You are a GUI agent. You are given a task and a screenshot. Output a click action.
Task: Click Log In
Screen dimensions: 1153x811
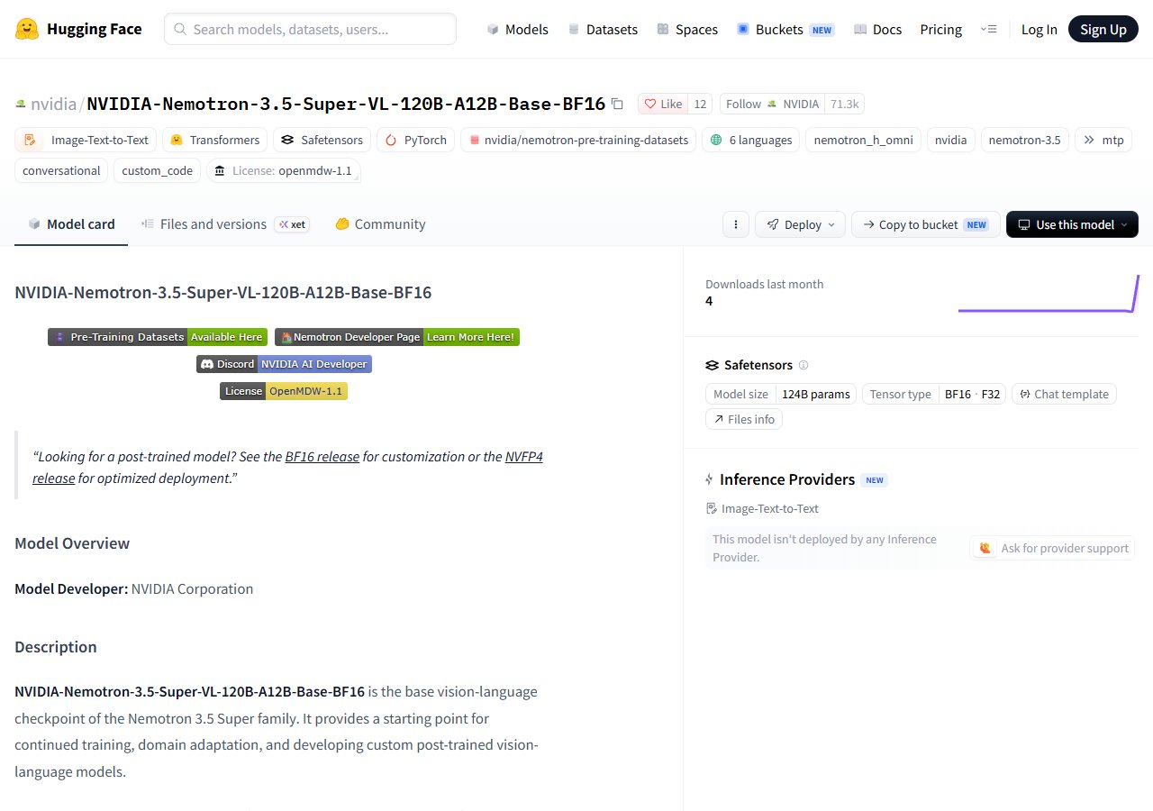tap(1039, 29)
